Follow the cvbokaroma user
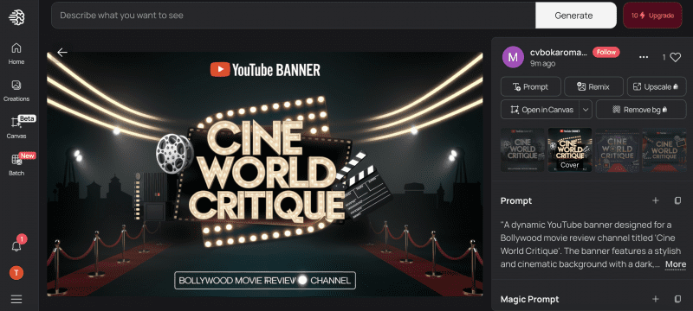Image resolution: width=693 pixels, height=311 pixels. coord(606,52)
